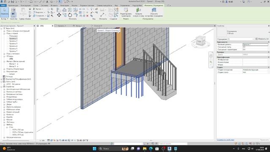Collapse the Семейства tree node

click(x=2, y=87)
